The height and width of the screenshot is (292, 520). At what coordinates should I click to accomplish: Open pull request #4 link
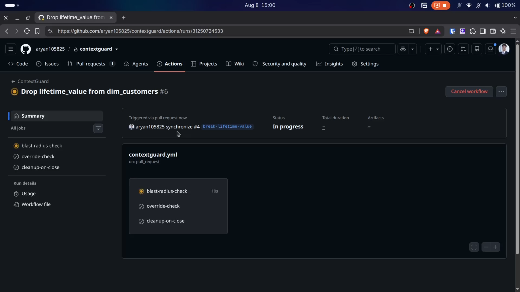(197, 127)
